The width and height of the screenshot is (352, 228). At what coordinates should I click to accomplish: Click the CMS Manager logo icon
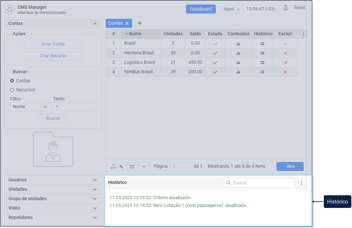coord(10,10)
